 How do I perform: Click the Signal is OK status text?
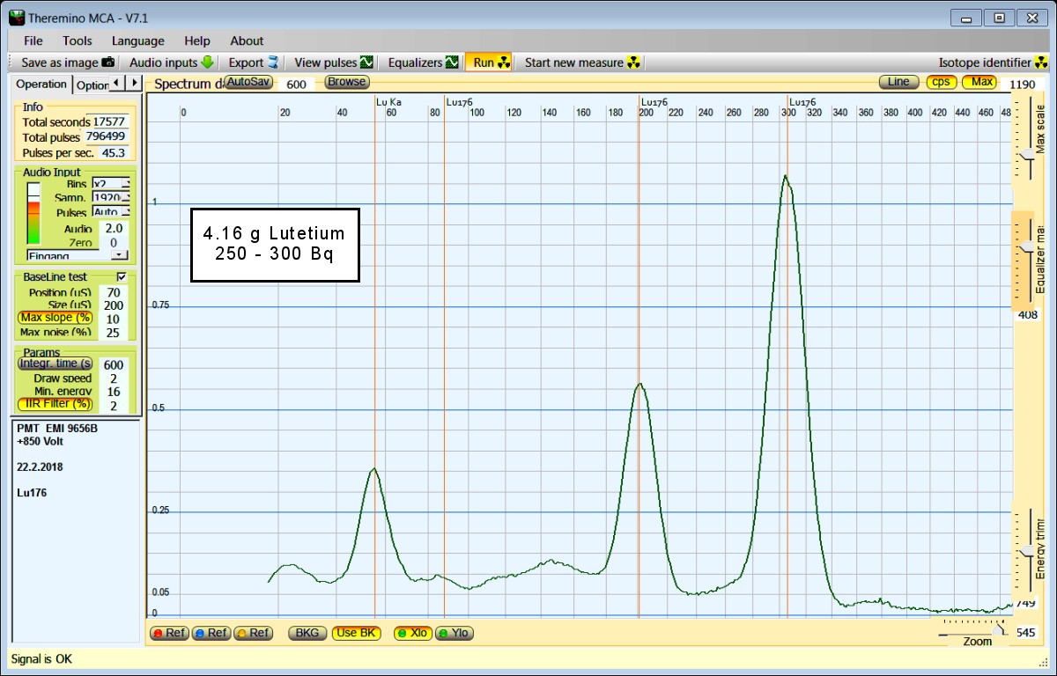41,658
